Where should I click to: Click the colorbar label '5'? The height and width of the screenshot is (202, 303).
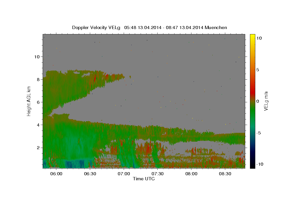pos(258,70)
